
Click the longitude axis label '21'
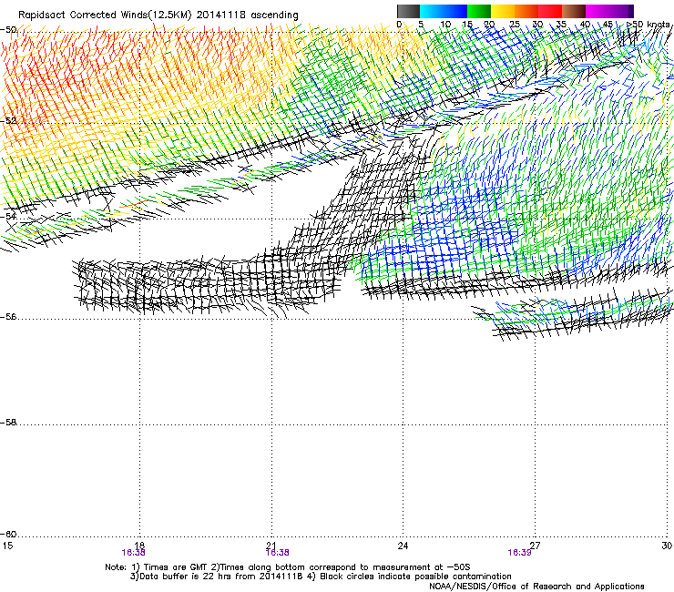271,546
